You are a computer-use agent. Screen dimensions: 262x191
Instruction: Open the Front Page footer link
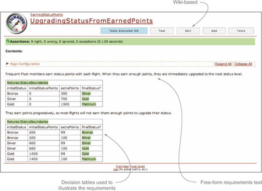coord(122,166)
